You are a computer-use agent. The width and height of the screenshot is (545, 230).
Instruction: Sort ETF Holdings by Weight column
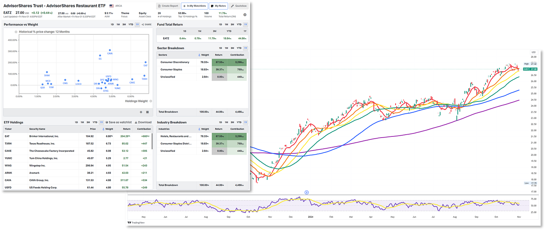tap(107, 129)
